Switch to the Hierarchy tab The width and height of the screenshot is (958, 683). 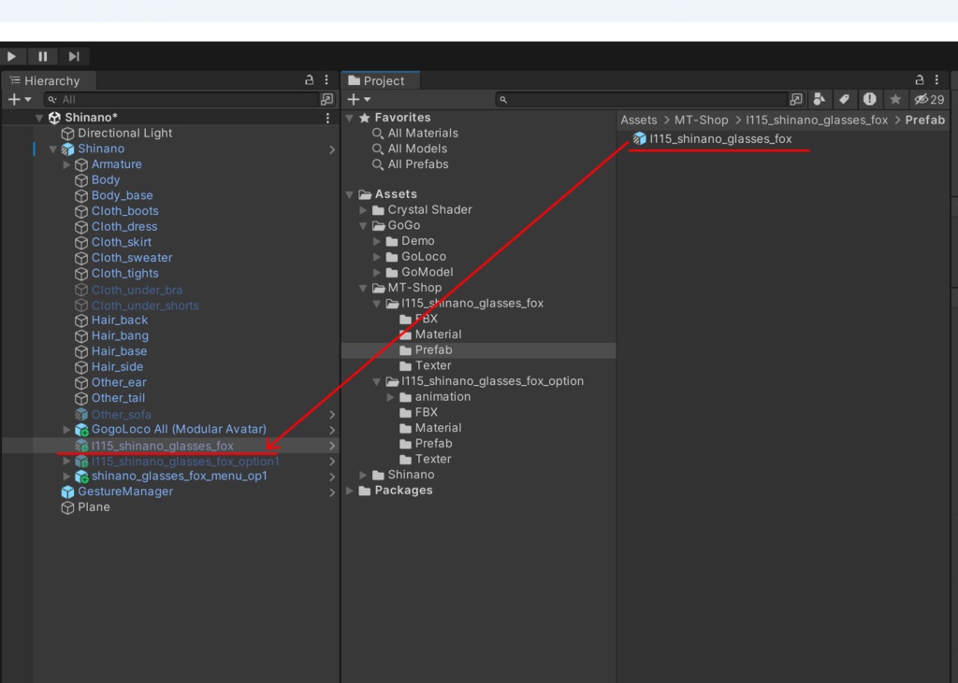point(47,80)
